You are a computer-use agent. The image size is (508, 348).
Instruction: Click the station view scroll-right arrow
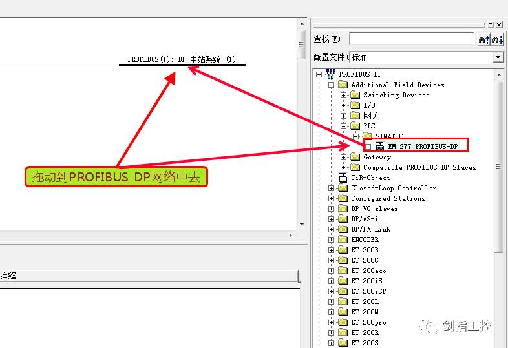(291, 236)
